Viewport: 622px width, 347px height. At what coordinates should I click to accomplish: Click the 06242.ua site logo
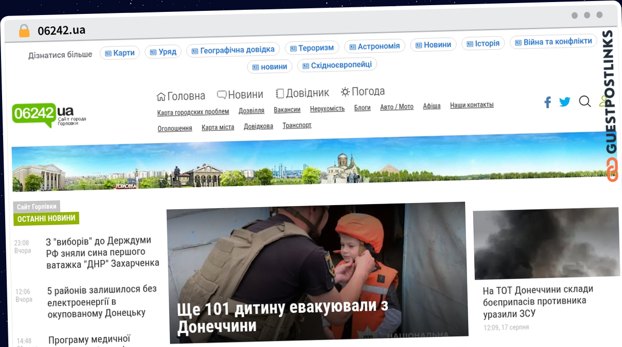coord(50,114)
